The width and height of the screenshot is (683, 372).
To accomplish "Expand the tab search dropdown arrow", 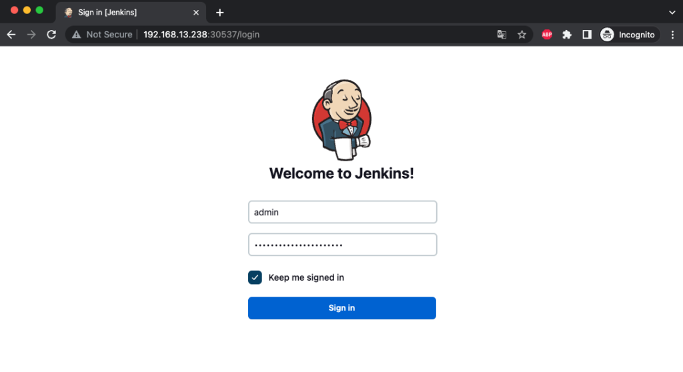I will tap(672, 13).
